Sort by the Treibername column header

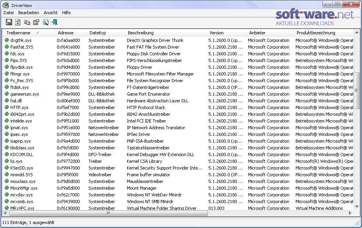click(28, 33)
